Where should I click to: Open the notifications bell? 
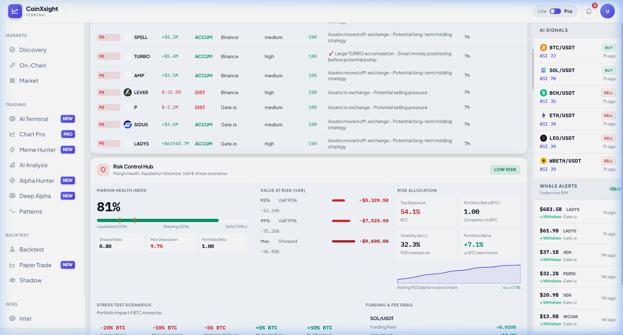[x=589, y=11]
